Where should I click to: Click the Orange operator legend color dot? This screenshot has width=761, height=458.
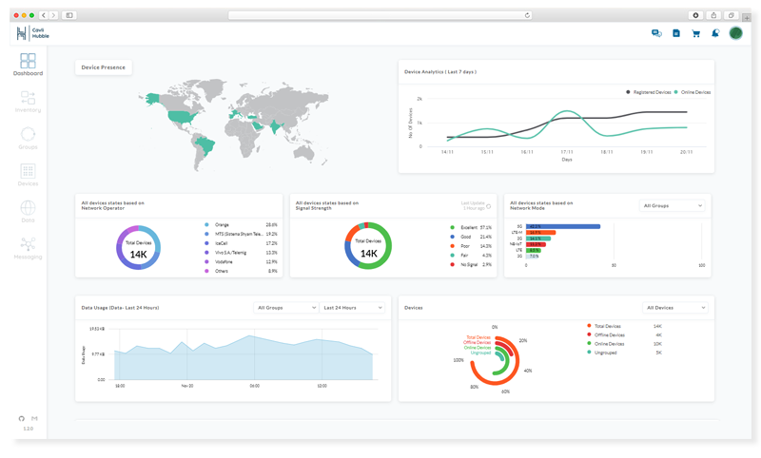pyautogui.click(x=206, y=224)
